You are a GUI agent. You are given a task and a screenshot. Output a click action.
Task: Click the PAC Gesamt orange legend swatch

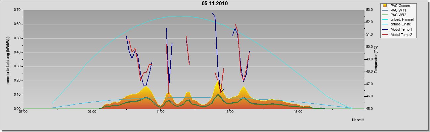[385, 6]
